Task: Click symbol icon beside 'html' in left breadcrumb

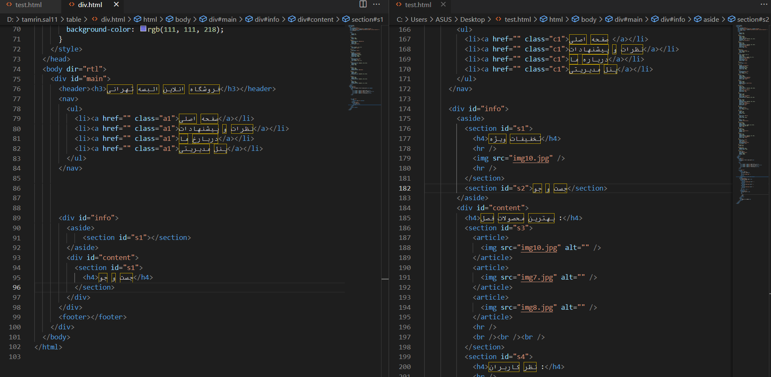Action: [137, 19]
